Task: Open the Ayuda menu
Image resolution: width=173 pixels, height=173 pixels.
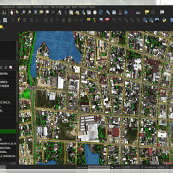Action: pyautogui.click(x=92, y=7)
